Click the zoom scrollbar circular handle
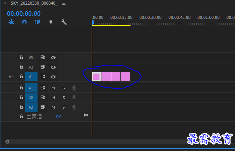Viewport: 235px width, 151px height. coord(7,142)
